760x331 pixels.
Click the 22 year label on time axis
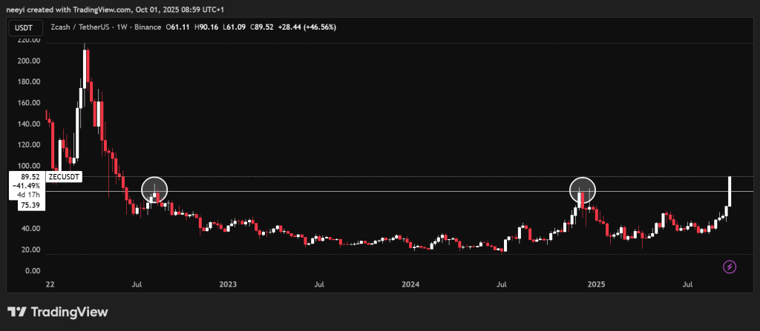[x=50, y=284]
